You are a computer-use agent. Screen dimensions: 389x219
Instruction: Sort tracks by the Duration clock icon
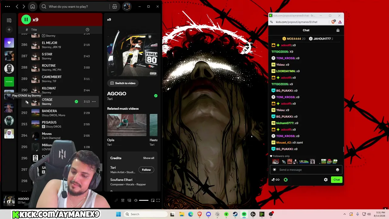point(88,30)
